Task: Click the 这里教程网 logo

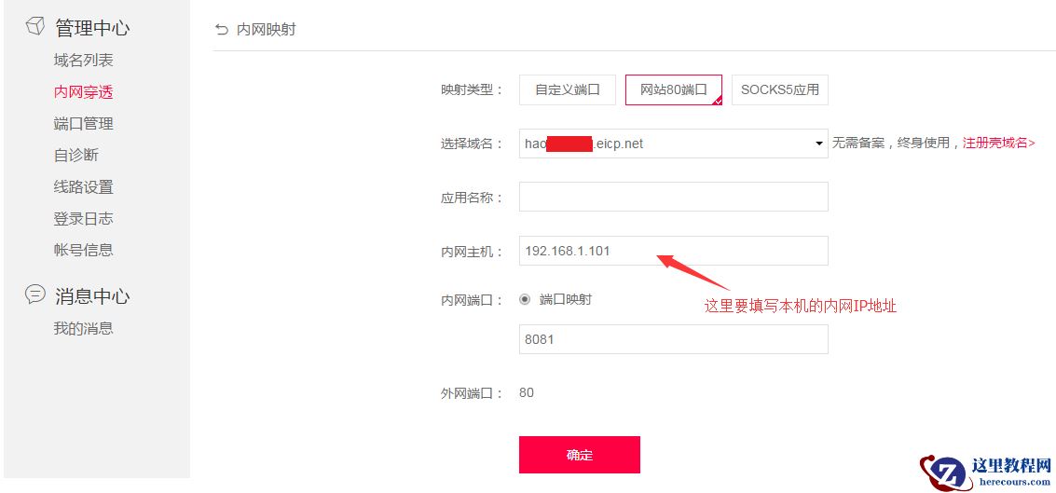Action: (985, 470)
